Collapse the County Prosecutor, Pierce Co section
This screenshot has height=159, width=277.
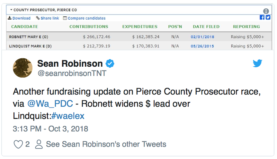click(11, 10)
